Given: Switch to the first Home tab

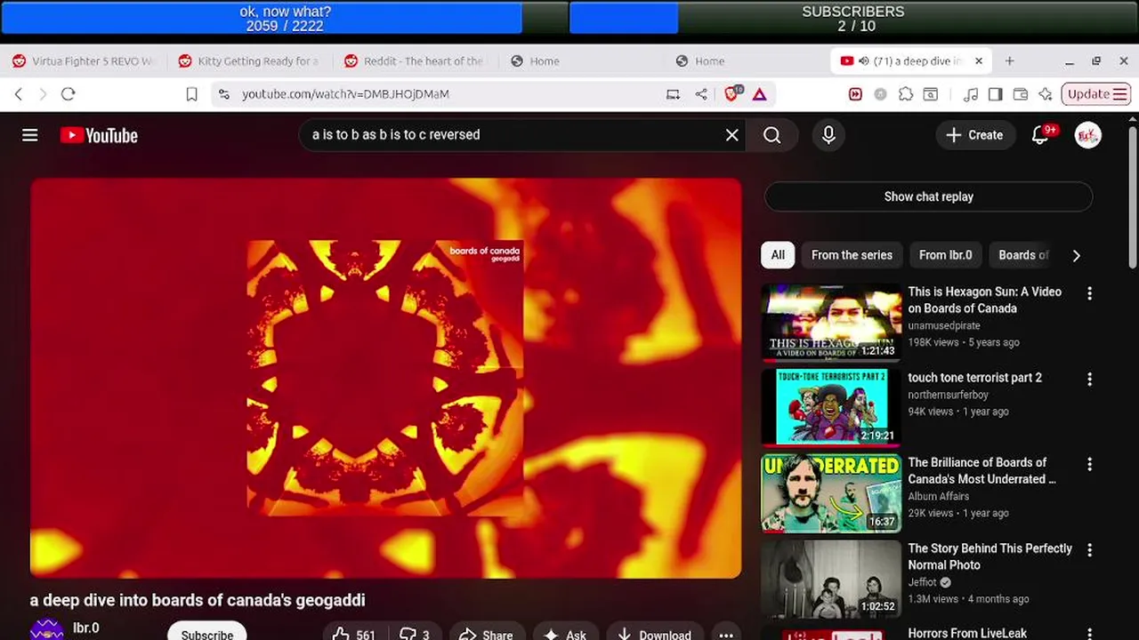Looking at the screenshot, I should pos(535,61).
